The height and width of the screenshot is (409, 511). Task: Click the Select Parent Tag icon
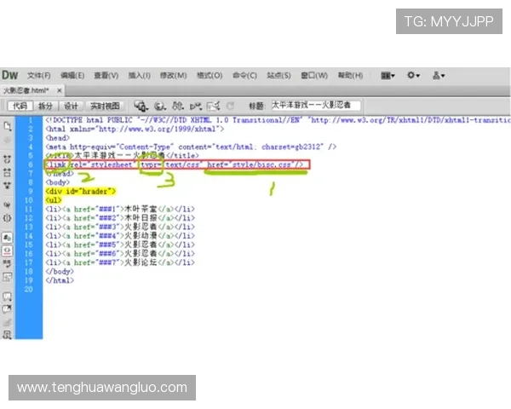click(x=7, y=204)
